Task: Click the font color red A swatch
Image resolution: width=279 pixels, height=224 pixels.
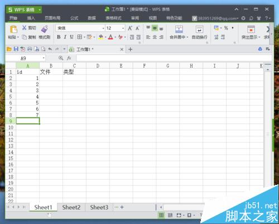Action: pos(110,37)
